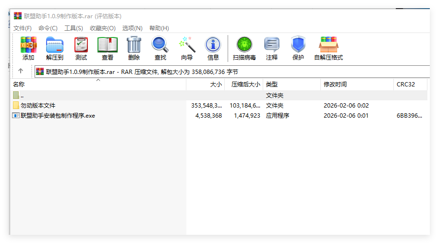Image resolution: width=438 pixels, height=243 pixels.
Task: Sort by the 名称 column header
Action: coord(98,85)
